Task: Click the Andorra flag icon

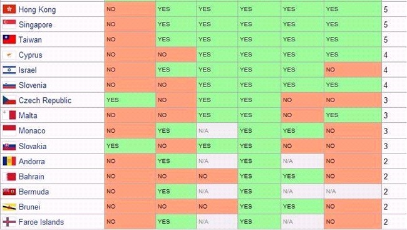Action: pyautogui.click(x=9, y=161)
